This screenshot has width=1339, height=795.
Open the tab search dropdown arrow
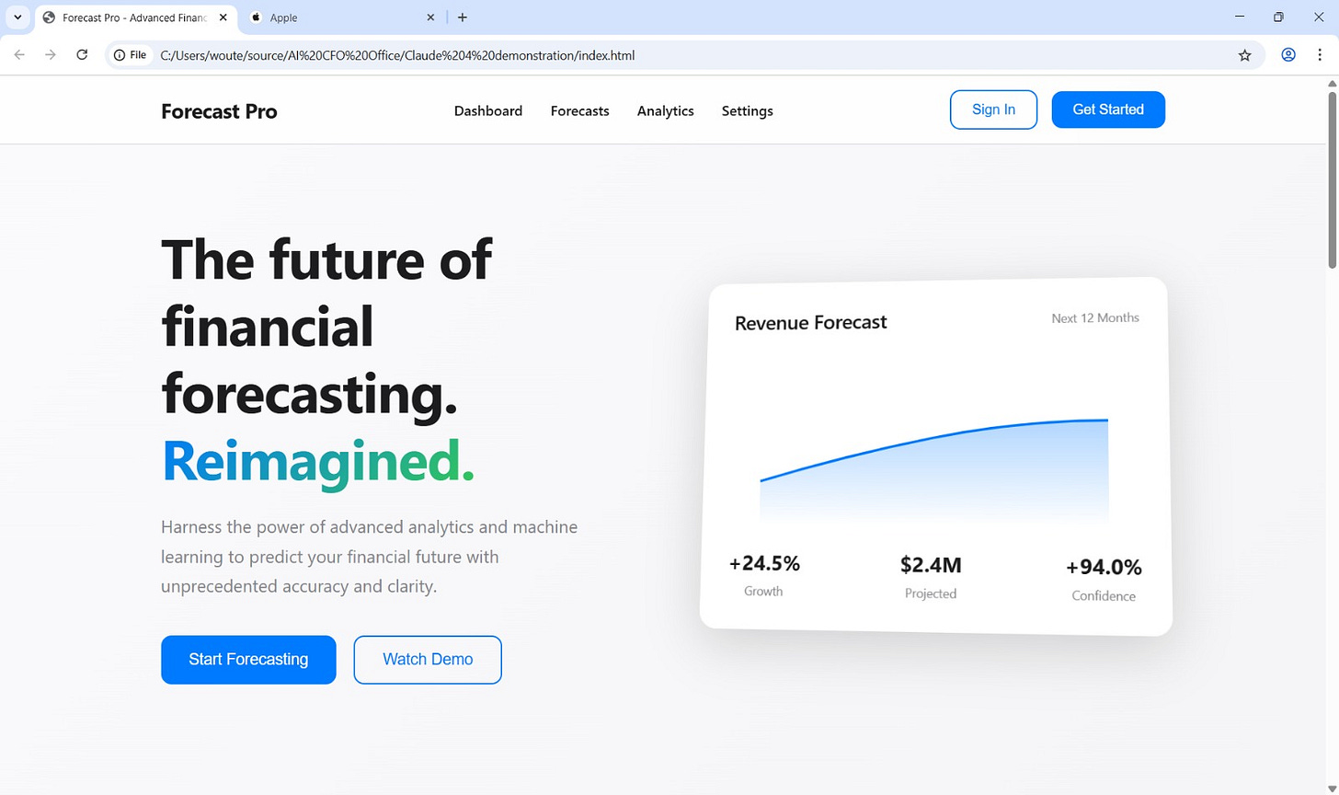pyautogui.click(x=17, y=17)
